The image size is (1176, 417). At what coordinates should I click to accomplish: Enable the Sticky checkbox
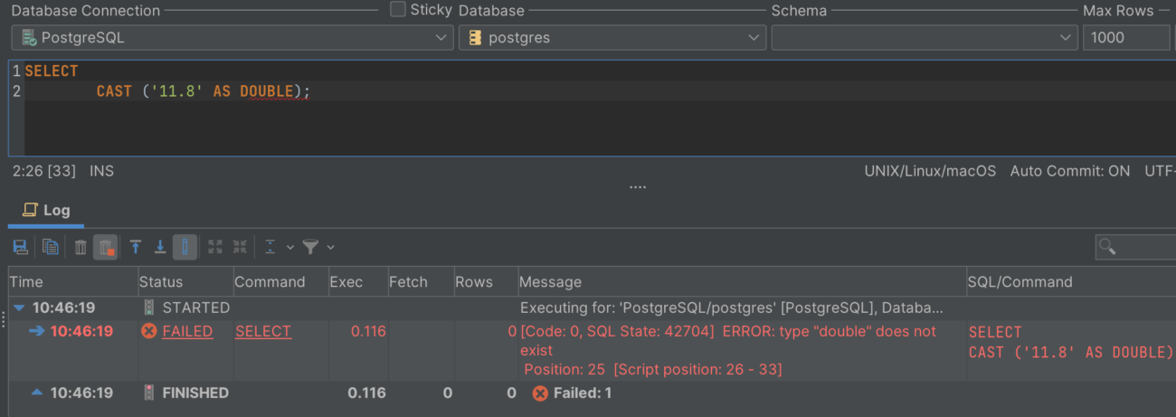(398, 10)
